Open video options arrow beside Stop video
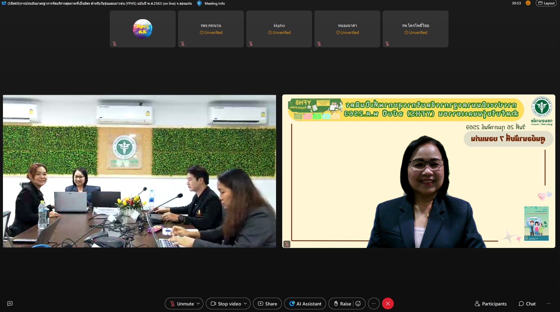This screenshot has height=312, width=560. [x=245, y=303]
